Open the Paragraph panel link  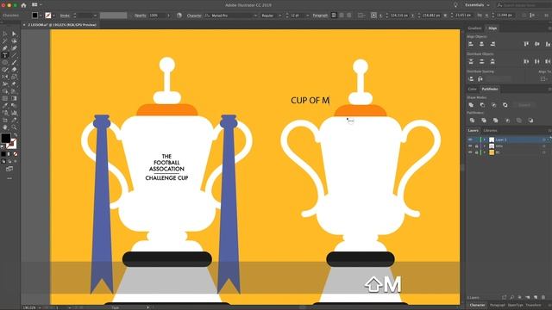320,15
